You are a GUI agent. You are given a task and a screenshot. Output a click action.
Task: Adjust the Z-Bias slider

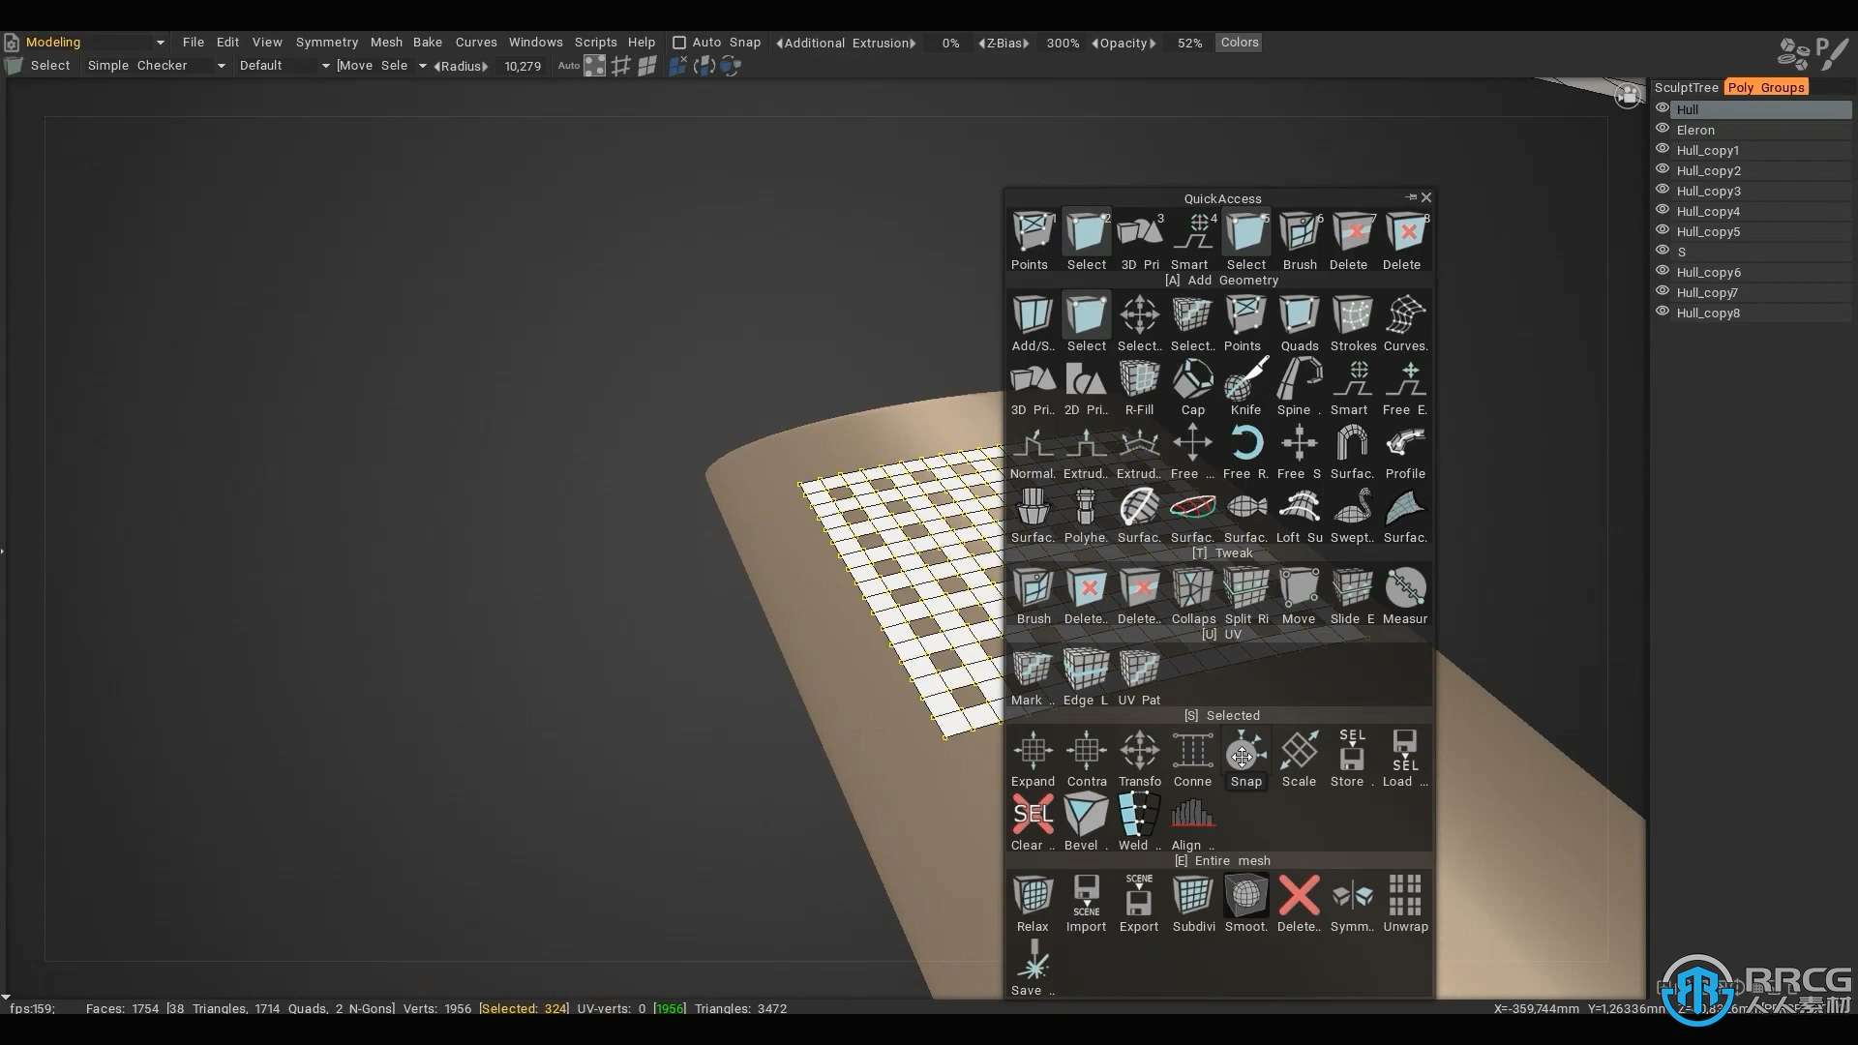pyautogui.click(x=1004, y=44)
